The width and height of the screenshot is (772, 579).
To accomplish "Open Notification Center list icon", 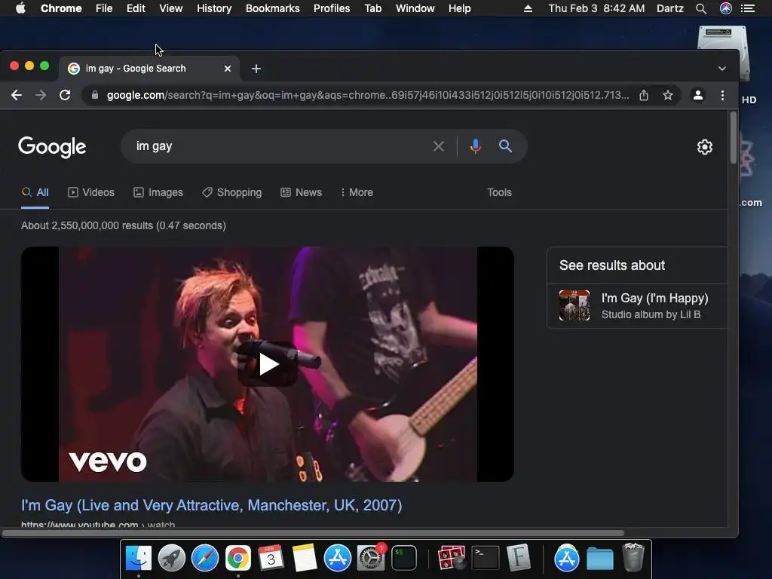I will pyautogui.click(x=748, y=8).
